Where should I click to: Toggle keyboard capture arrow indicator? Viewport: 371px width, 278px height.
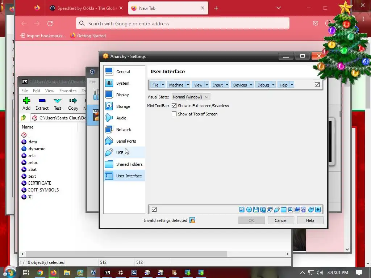[318, 210]
